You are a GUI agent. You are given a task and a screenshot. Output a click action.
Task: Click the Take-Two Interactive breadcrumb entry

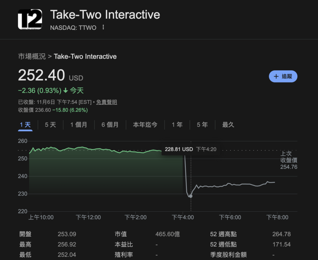[x=85, y=56]
